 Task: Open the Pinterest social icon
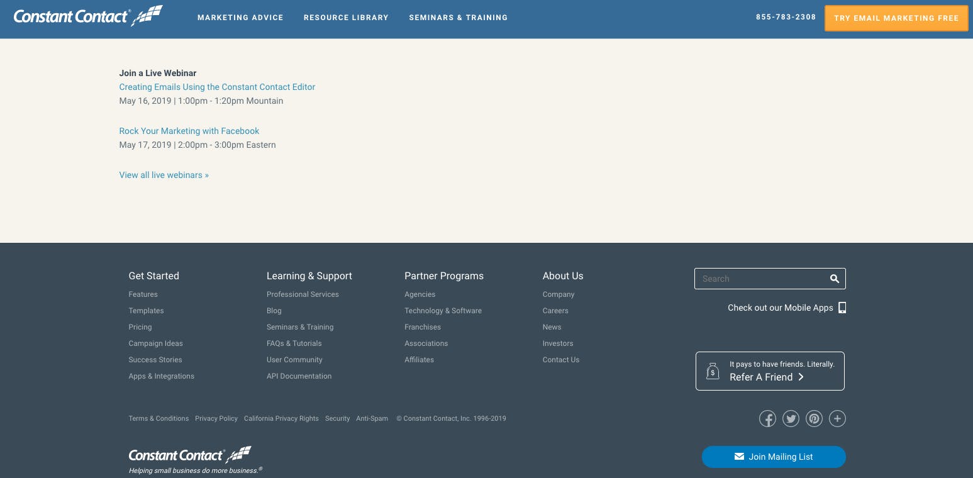814,418
